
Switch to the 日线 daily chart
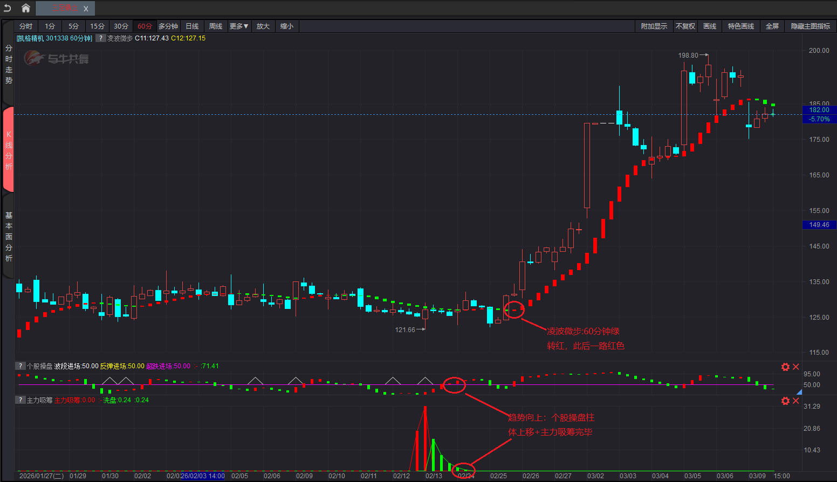(192, 26)
